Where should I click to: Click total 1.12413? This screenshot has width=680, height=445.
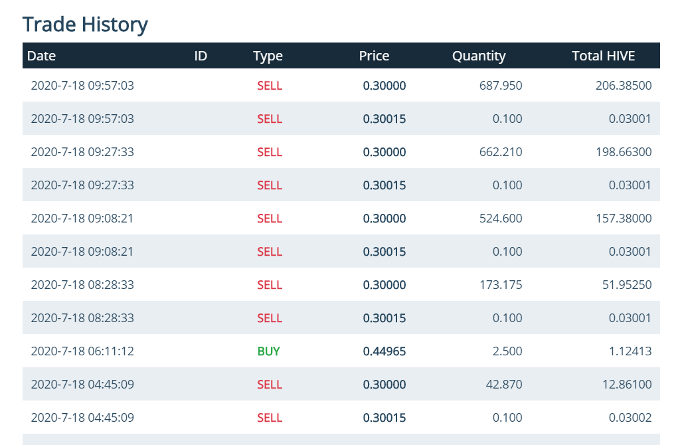pyautogui.click(x=630, y=351)
